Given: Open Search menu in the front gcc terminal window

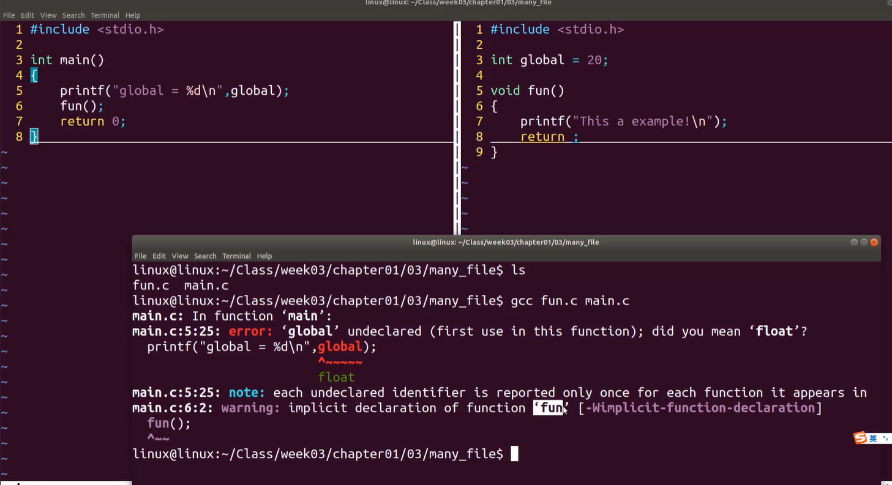Looking at the screenshot, I should pos(205,256).
